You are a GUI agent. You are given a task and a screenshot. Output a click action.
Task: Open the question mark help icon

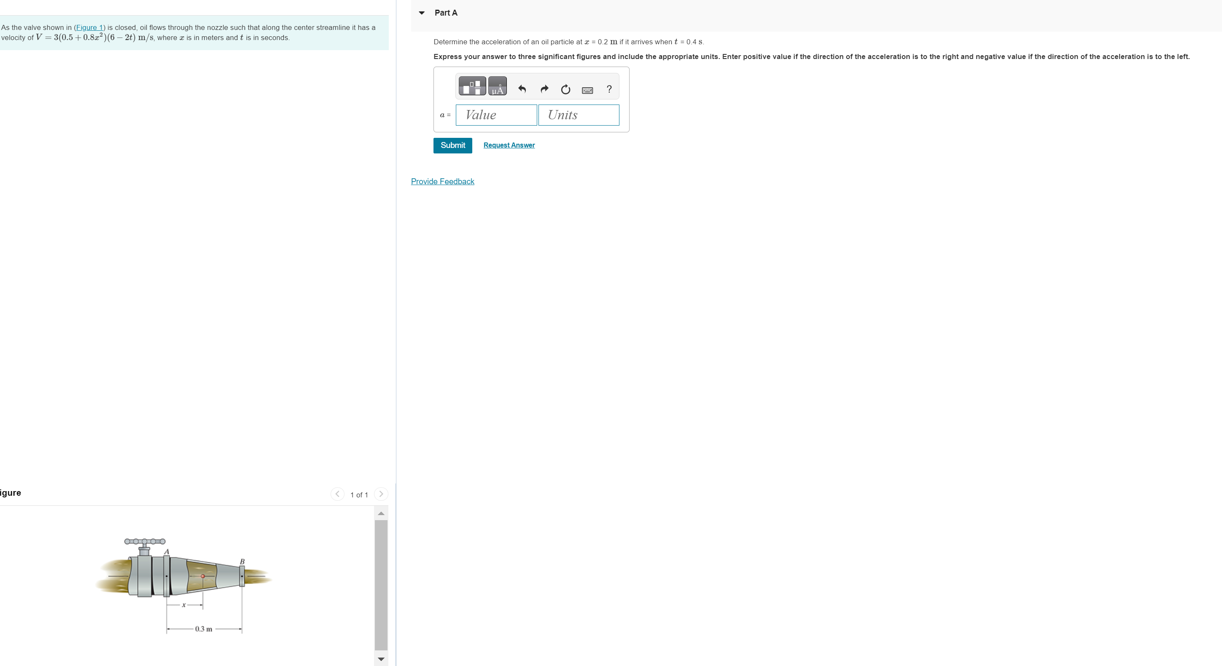coord(609,89)
